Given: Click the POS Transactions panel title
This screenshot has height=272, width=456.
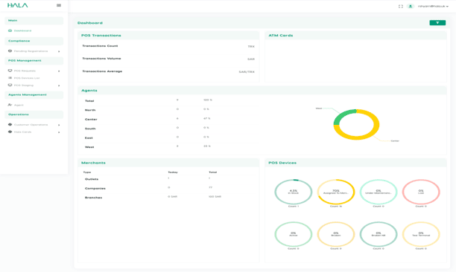Looking at the screenshot, I should [x=101, y=36].
